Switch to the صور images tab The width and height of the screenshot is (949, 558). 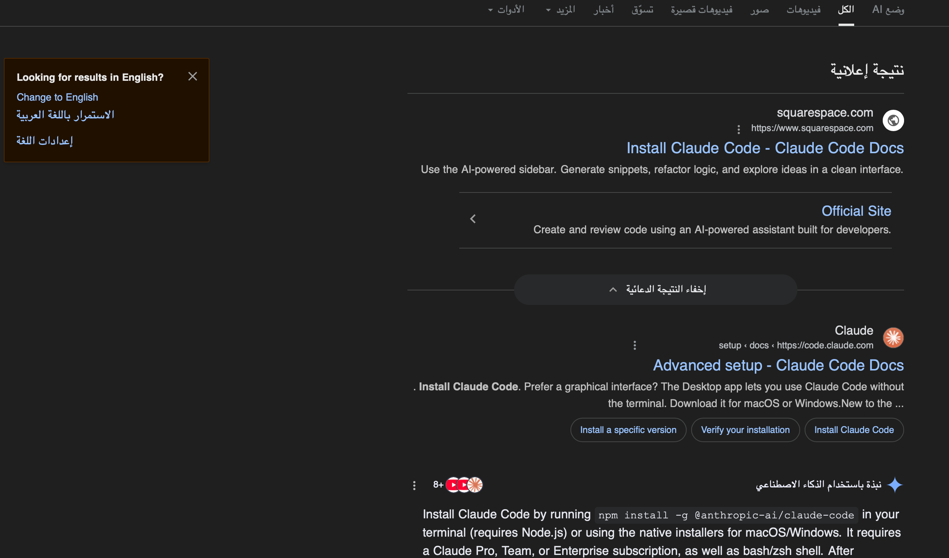(x=759, y=10)
